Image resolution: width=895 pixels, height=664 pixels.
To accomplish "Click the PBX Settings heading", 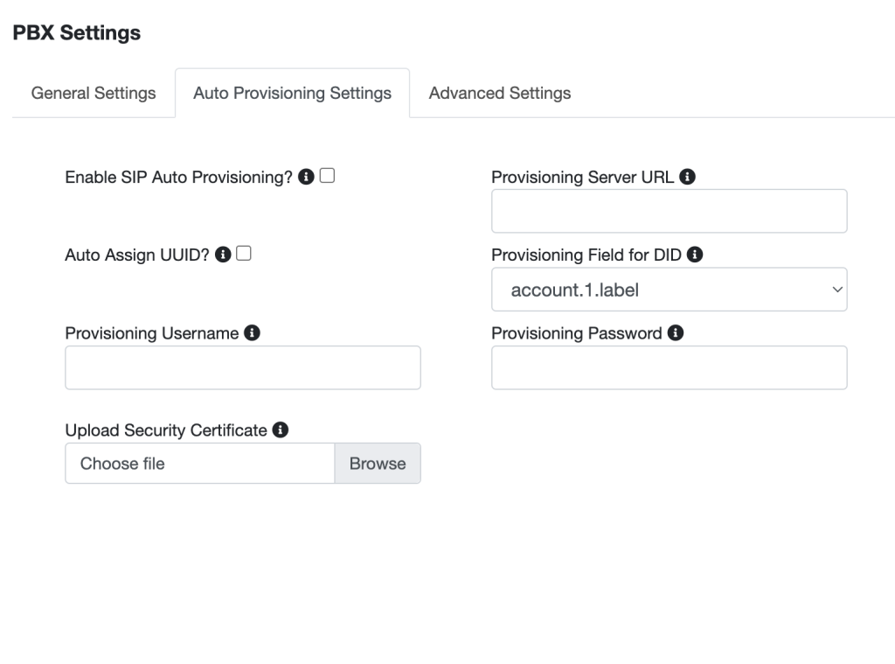I will coord(77,33).
